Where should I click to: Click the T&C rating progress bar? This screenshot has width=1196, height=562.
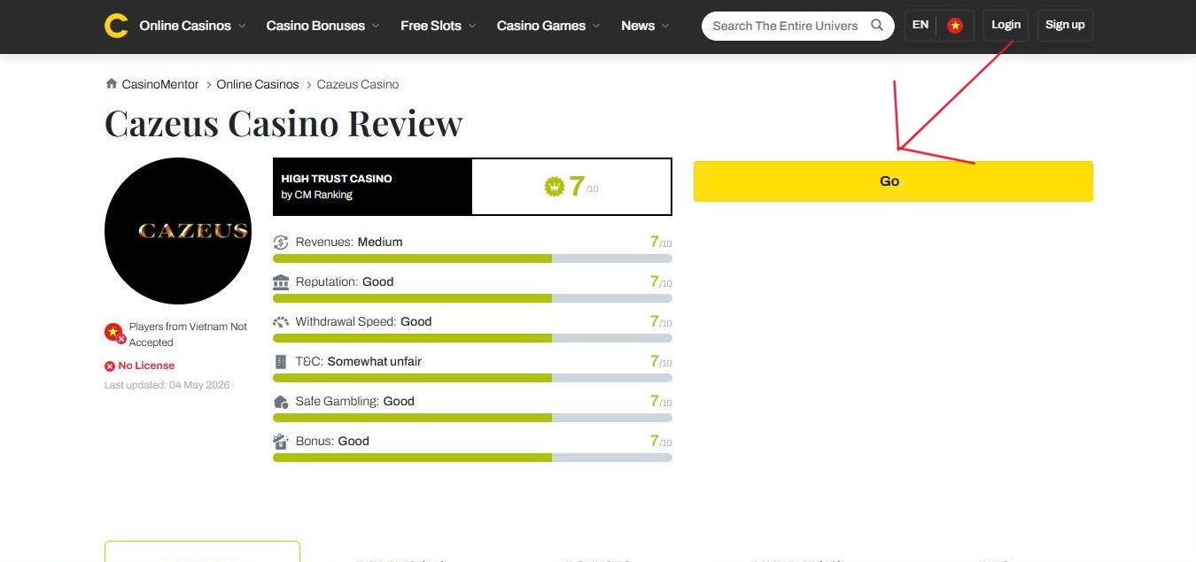pyautogui.click(x=472, y=378)
